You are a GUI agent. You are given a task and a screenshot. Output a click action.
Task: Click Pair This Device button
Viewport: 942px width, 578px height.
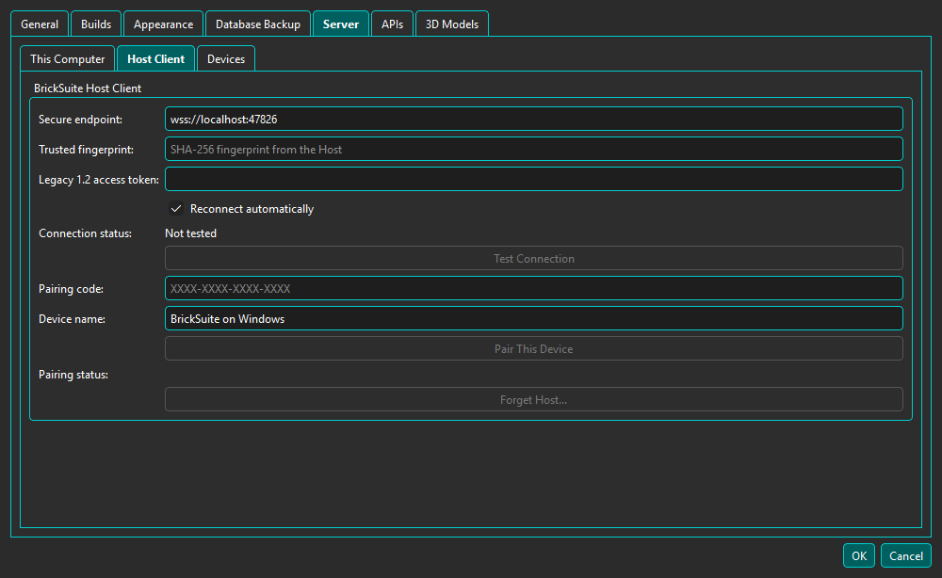(x=533, y=348)
